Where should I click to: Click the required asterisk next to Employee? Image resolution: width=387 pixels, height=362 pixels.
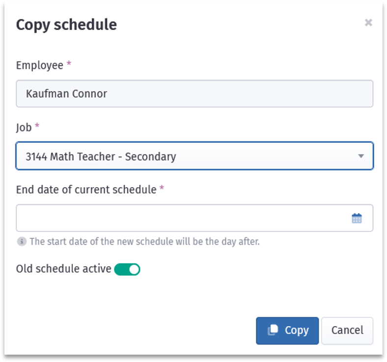point(69,63)
